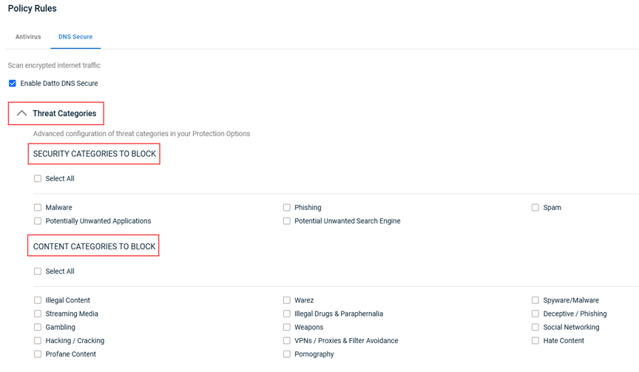Check the Warez category
The image size is (639, 372).
287,300
